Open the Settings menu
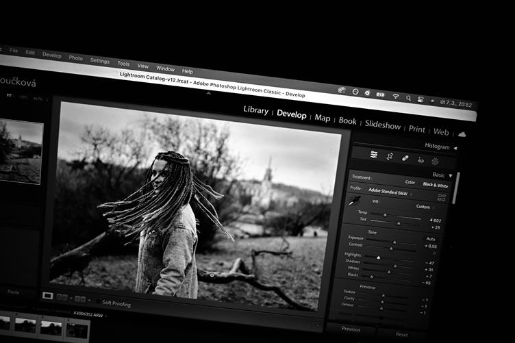Viewport: 515px width, 343px height. click(100, 61)
